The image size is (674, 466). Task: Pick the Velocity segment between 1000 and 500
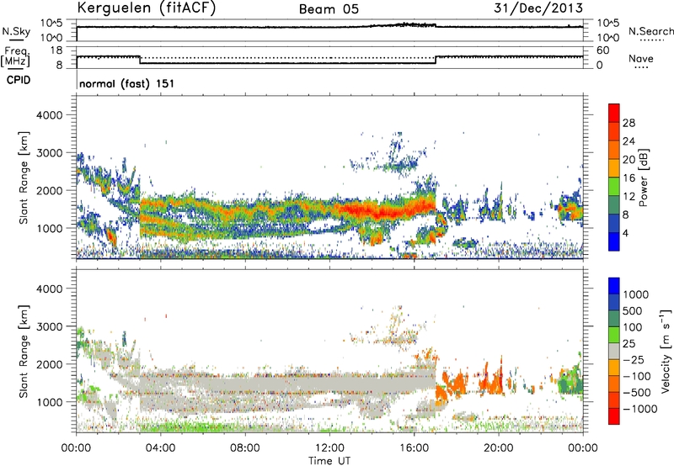click(614, 302)
